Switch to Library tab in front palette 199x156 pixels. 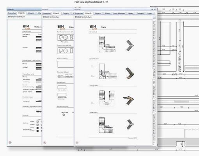tap(130, 13)
